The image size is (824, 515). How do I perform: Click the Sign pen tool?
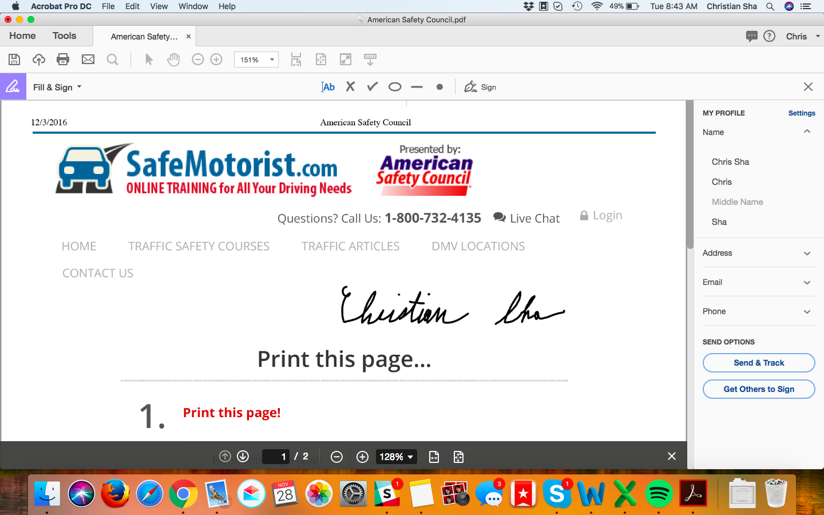pyautogui.click(x=480, y=87)
